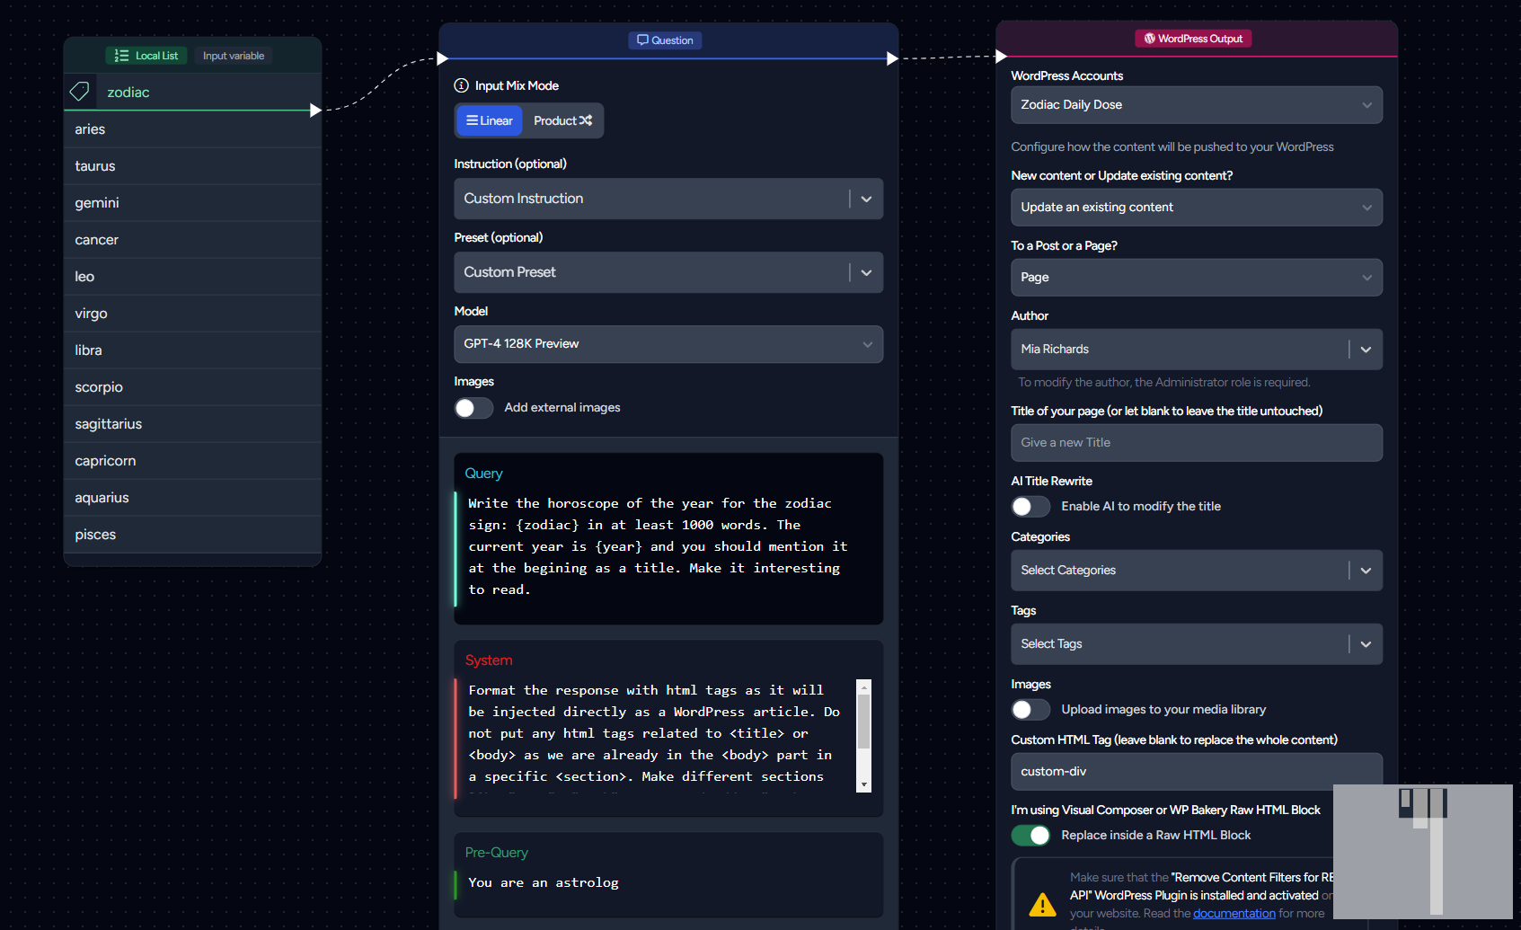
Task: Click the System box scrollbar thumb
Action: (864, 722)
